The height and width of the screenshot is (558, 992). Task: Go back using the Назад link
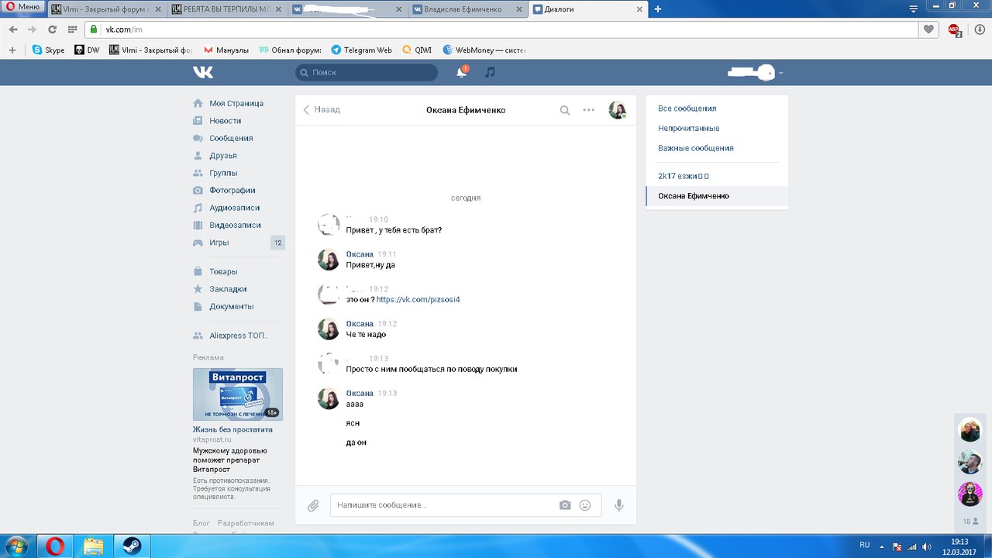pyautogui.click(x=322, y=110)
